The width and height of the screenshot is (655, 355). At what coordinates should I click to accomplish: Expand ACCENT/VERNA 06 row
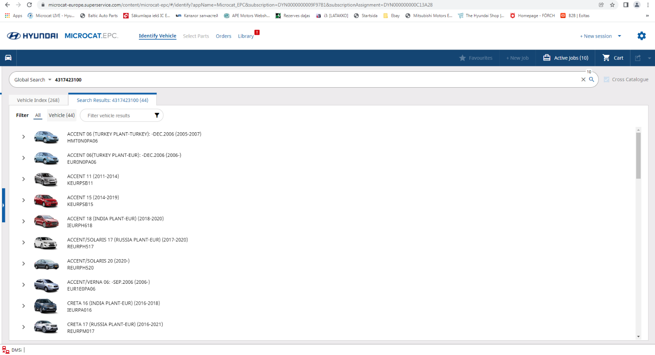23,285
